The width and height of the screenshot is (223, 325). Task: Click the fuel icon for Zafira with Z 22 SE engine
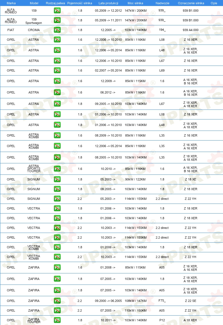57,301
